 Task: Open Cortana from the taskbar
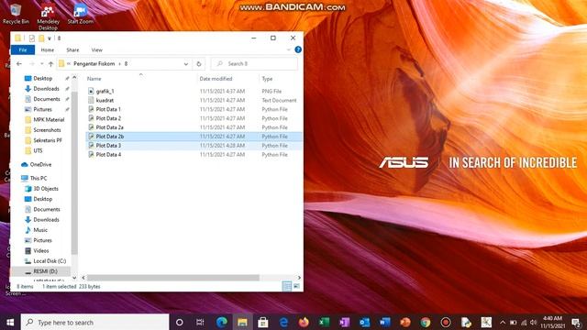[180, 322]
